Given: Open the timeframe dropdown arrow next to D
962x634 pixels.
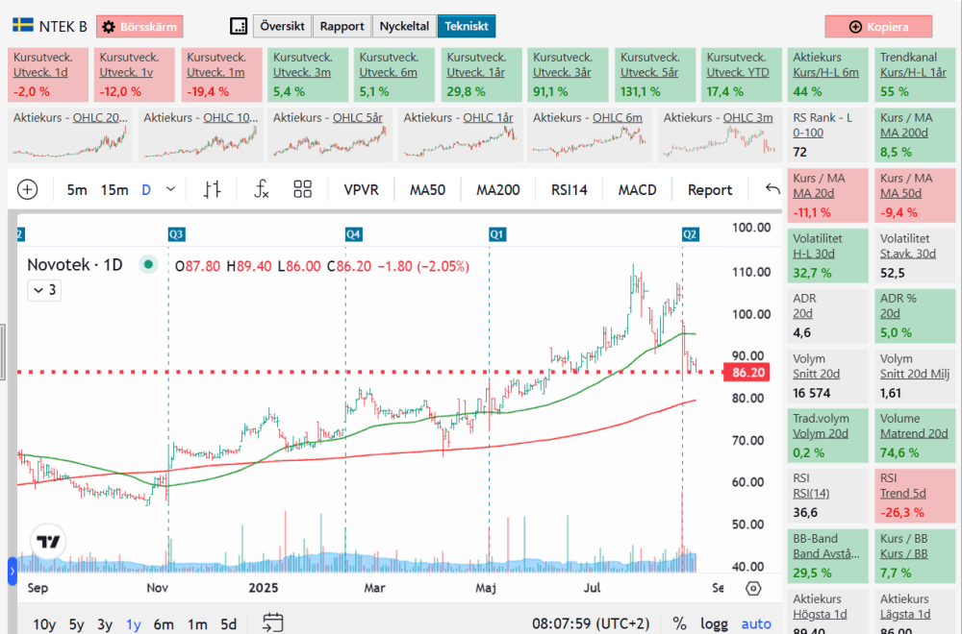Looking at the screenshot, I should point(171,190).
